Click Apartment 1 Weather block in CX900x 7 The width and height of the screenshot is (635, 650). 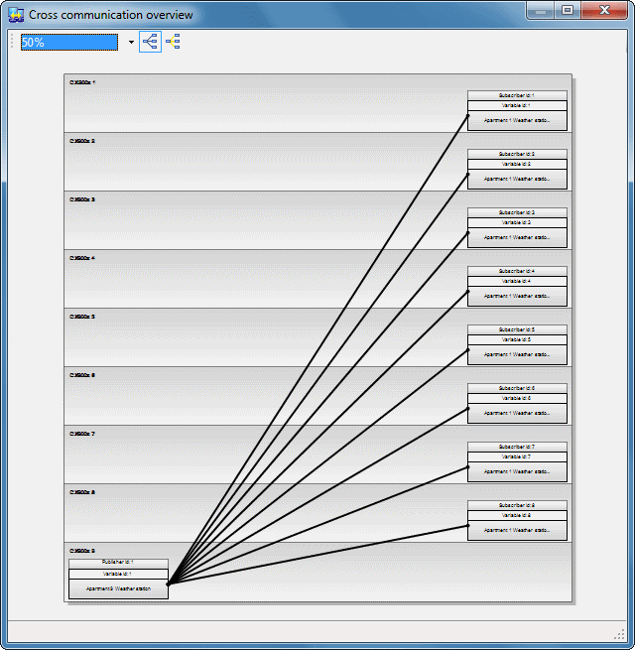point(517,471)
